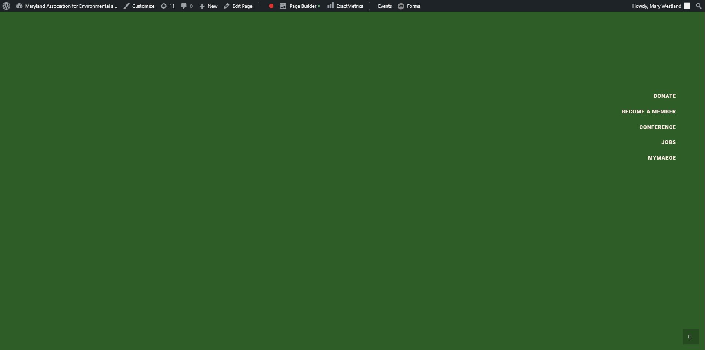Click the red circle indicator icon
The height and width of the screenshot is (350, 711).
[271, 6]
